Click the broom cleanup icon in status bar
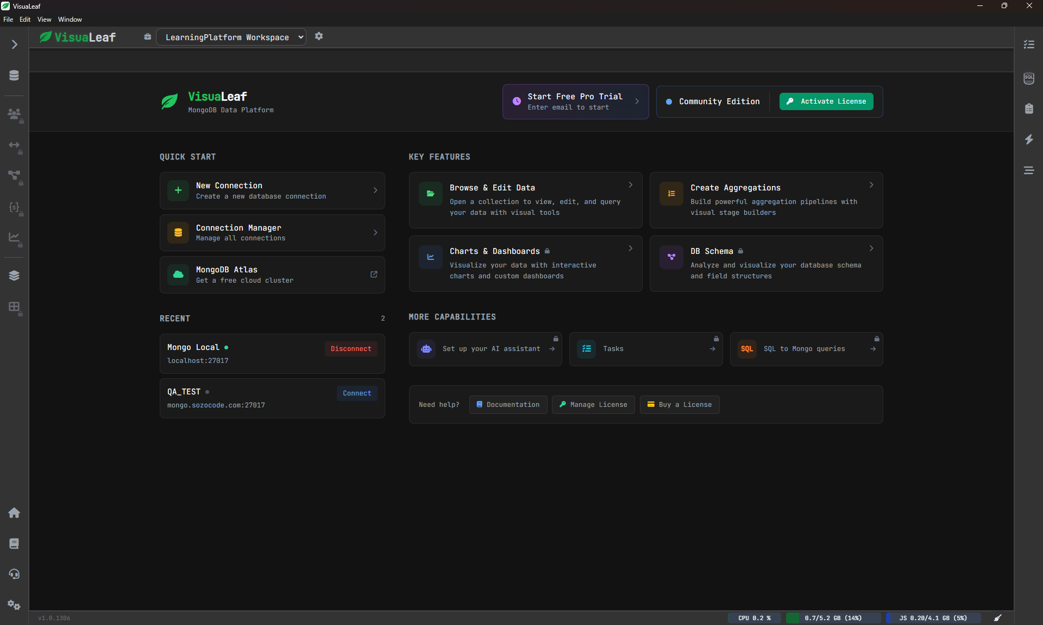The image size is (1043, 625). 998,618
